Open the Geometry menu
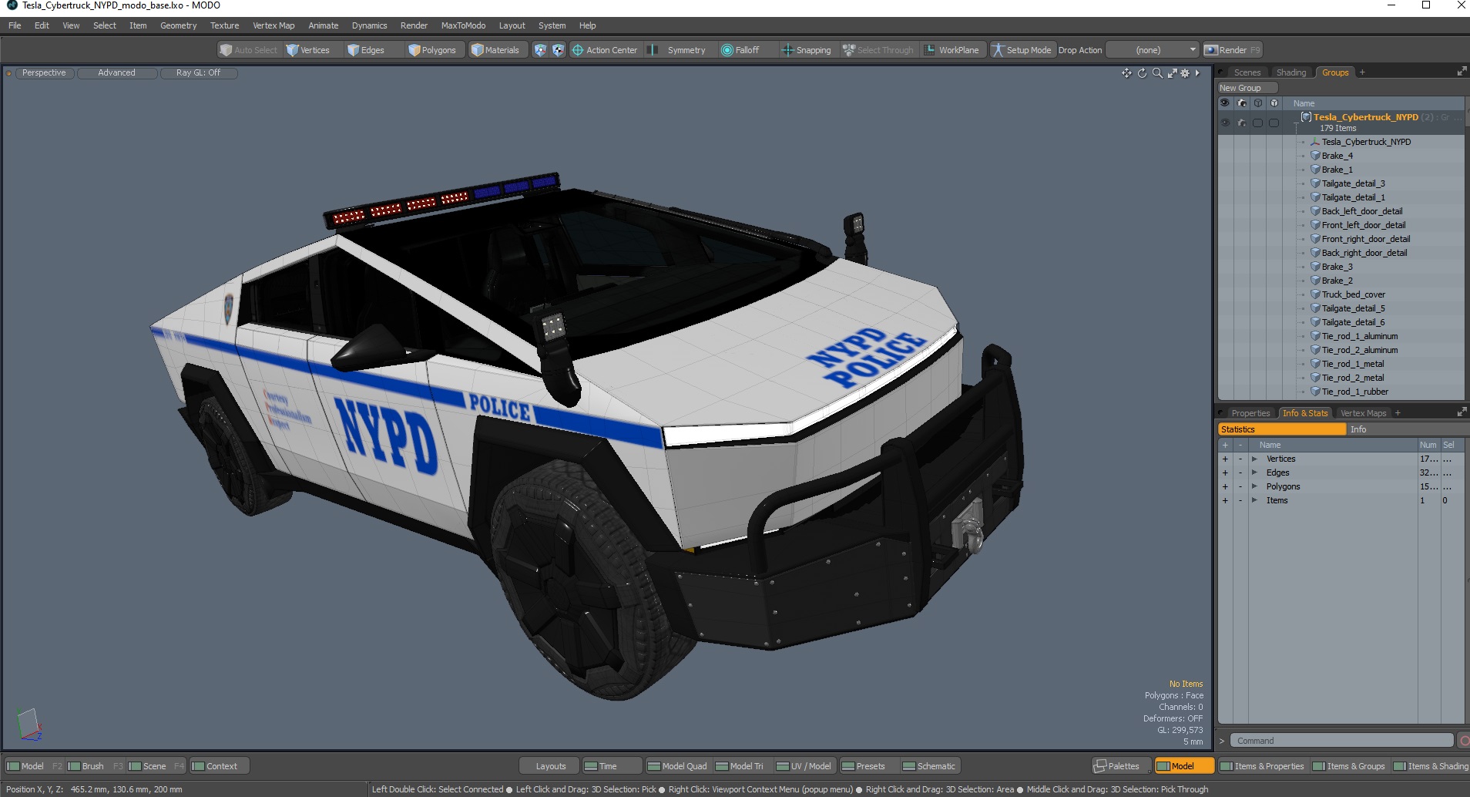1470x797 pixels. pyautogui.click(x=178, y=25)
